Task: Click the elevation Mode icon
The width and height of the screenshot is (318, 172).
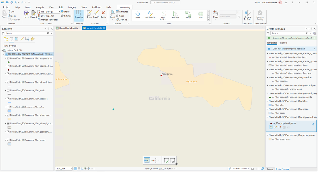Action: [216, 13]
